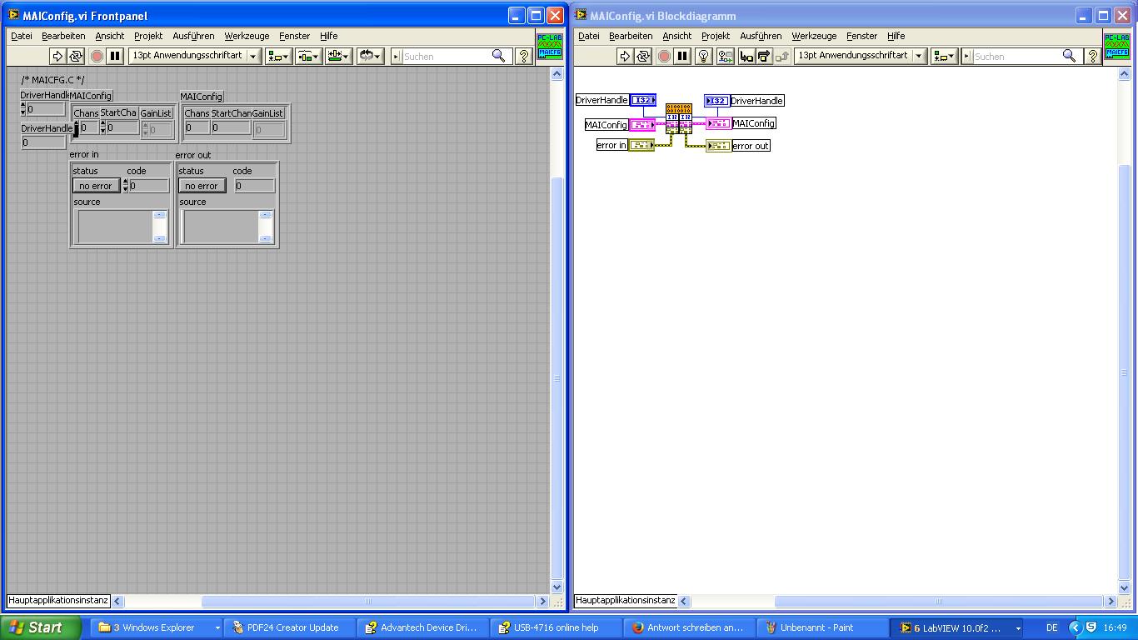Viewport: 1138px width, 640px height.
Task: Click Hauptapplikationsinstanz label in Blockdiagramm
Action: coord(626,600)
